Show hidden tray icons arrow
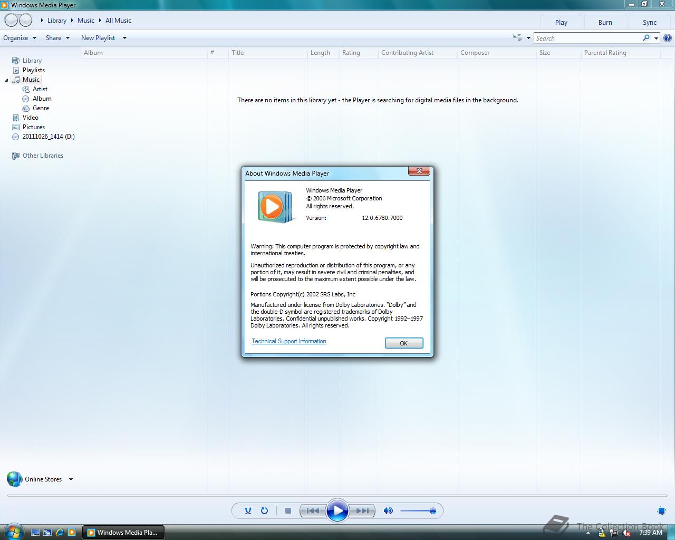675x540 pixels. (588, 533)
